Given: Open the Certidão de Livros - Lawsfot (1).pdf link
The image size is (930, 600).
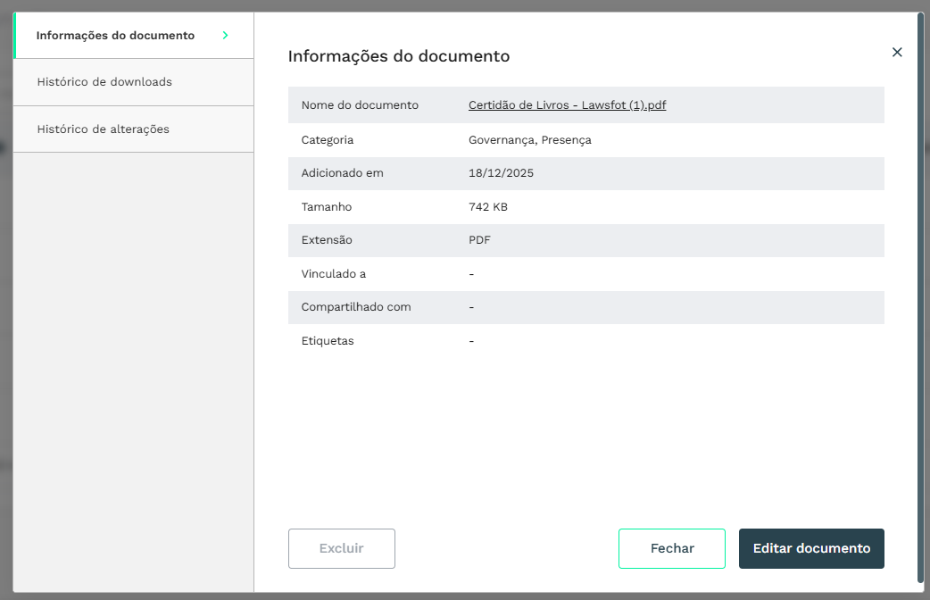Looking at the screenshot, I should pyautogui.click(x=567, y=105).
